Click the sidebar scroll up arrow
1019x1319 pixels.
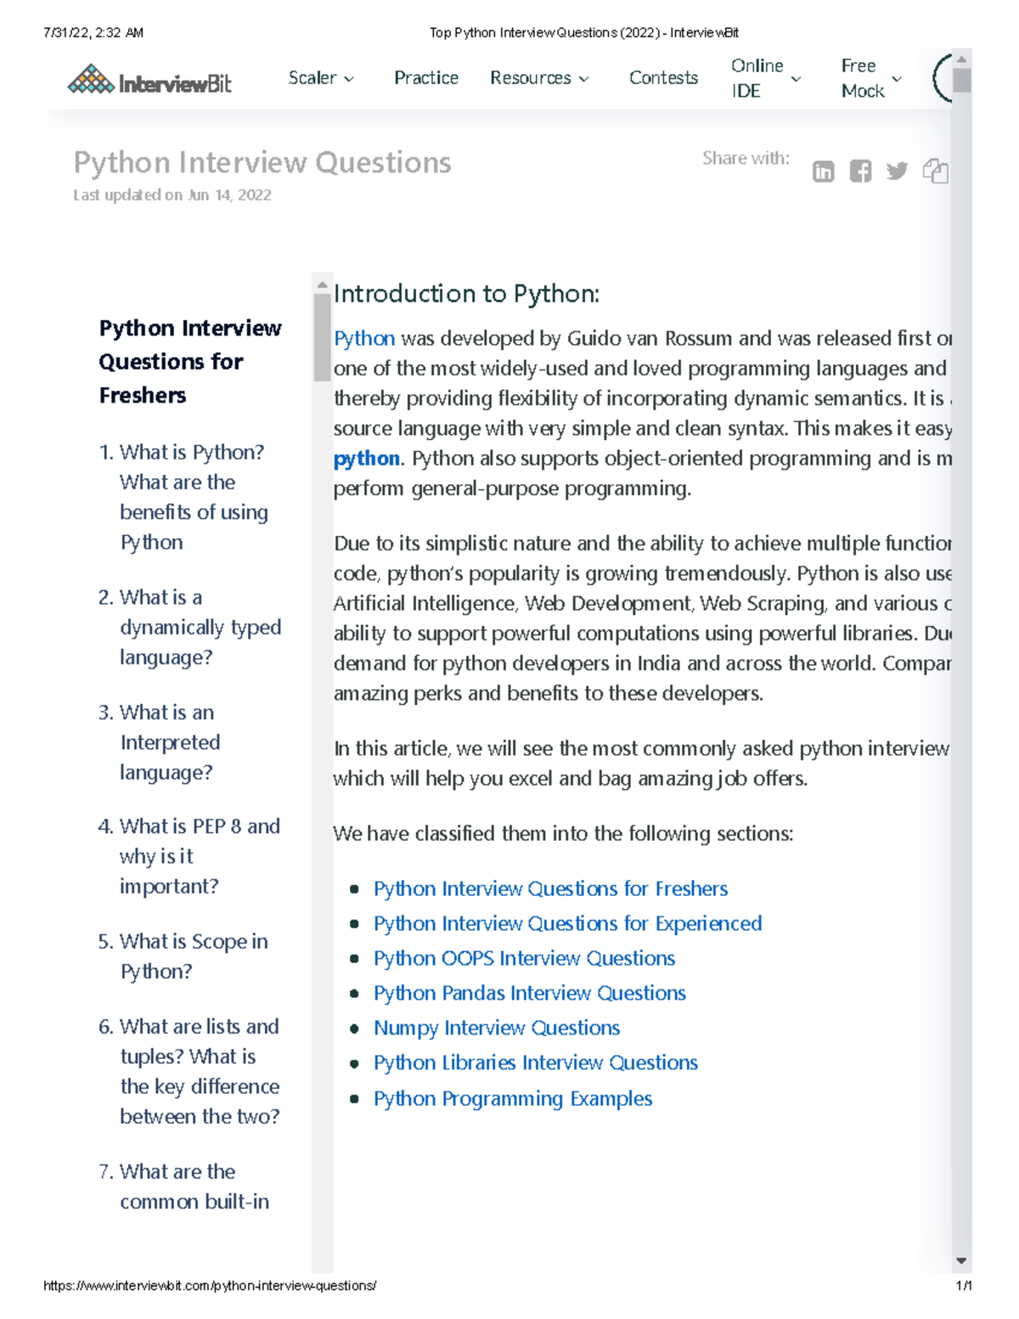(x=322, y=286)
